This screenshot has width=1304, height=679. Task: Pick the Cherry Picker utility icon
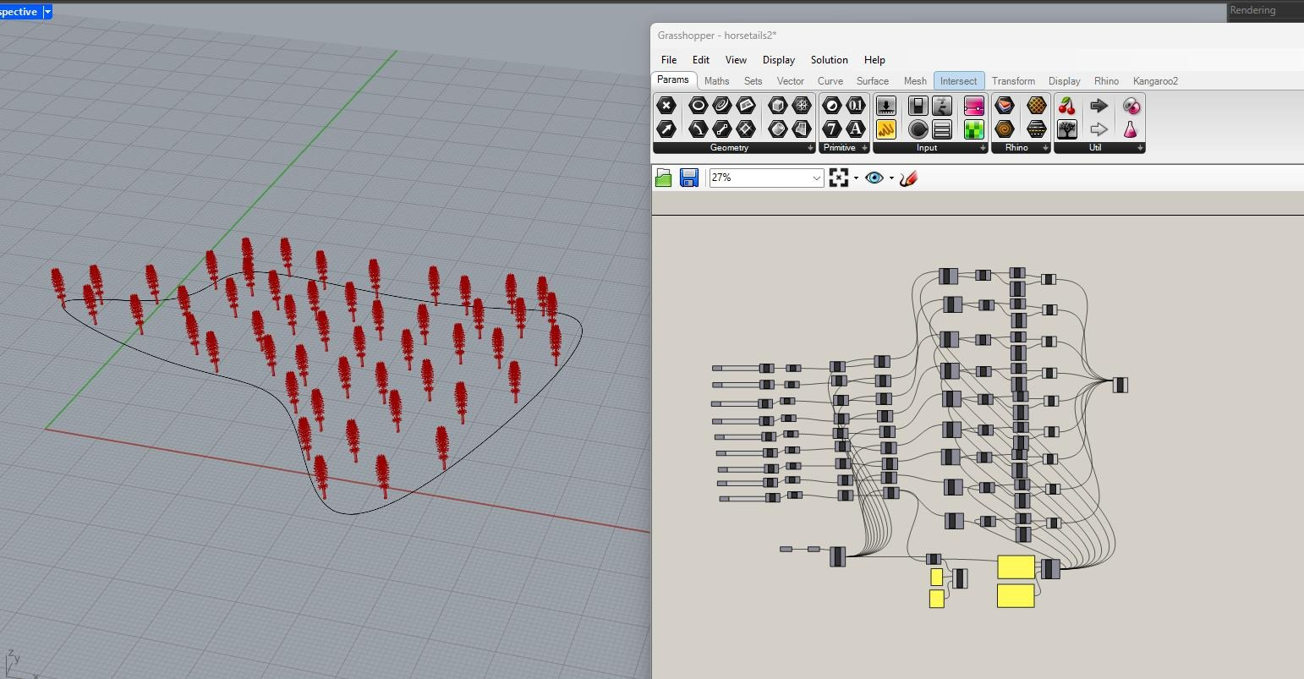click(1067, 105)
